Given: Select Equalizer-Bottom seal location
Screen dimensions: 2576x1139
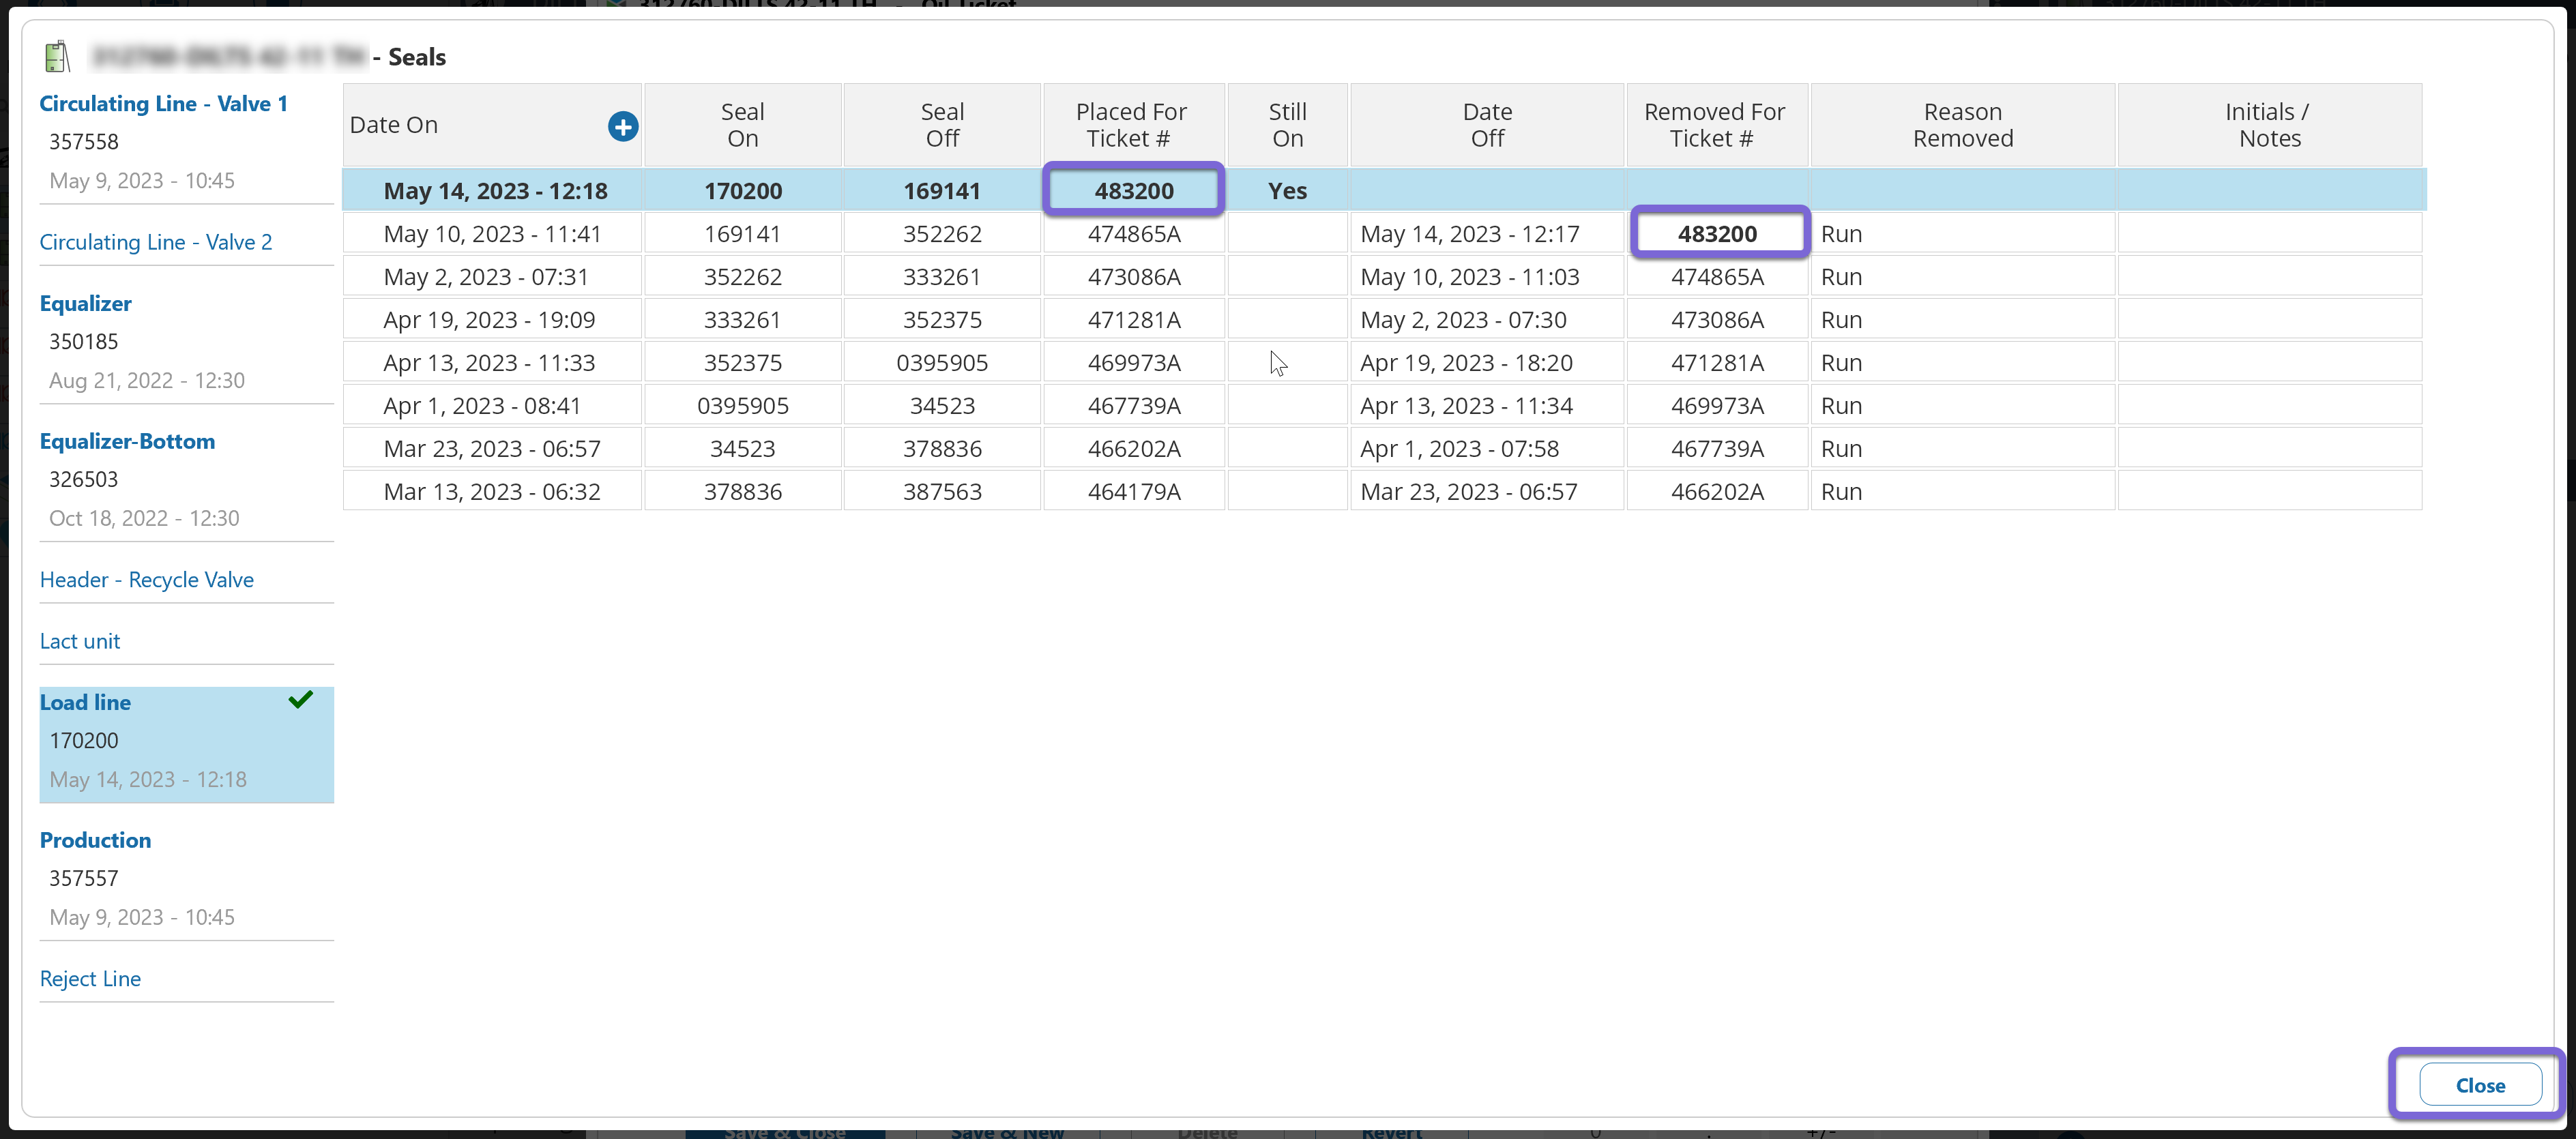Looking at the screenshot, I should pyautogui.click(x=127, y=441).
